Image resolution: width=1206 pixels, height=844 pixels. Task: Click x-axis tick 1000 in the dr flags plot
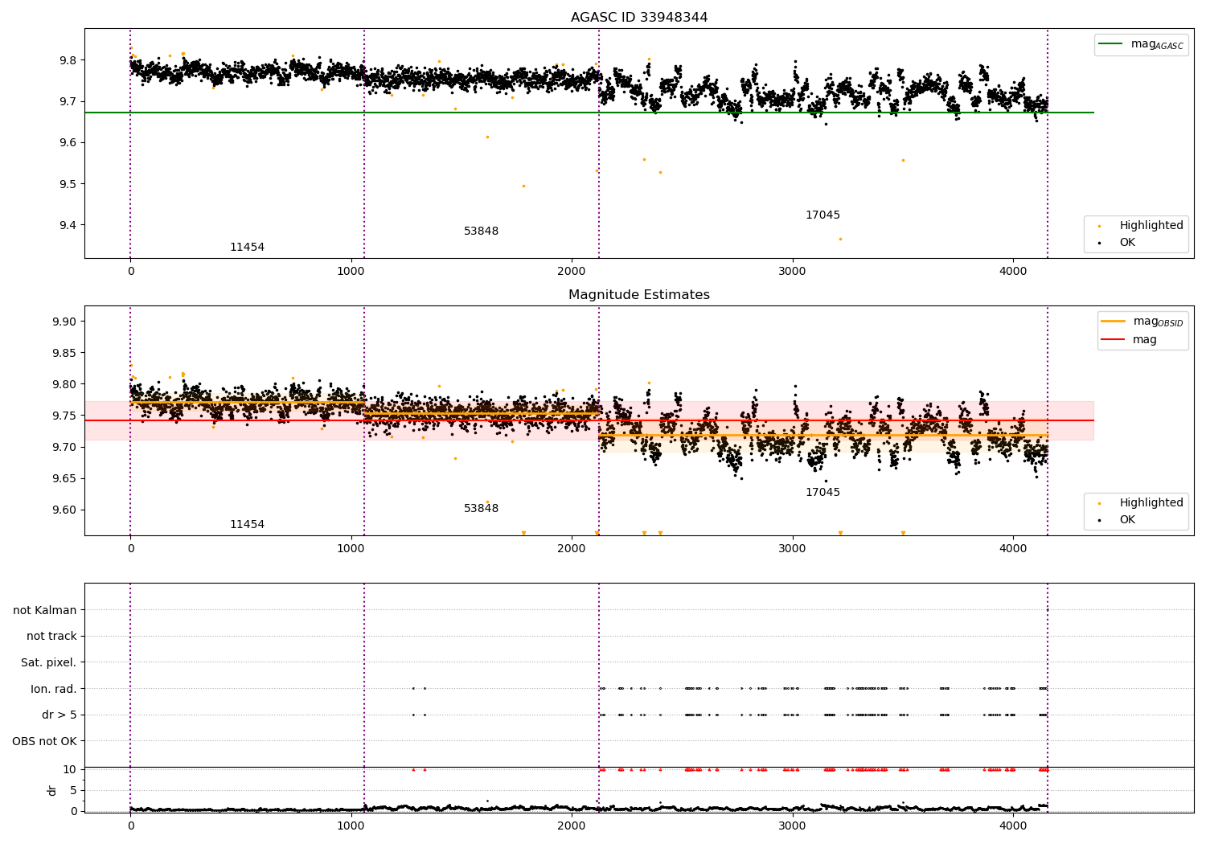pos(351,826)
